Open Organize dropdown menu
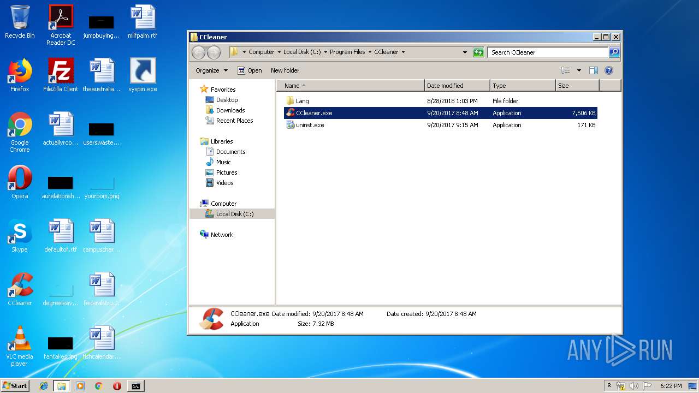Image resolution: width=699 pixels, height=393 pixels. (x=211, y=70)
